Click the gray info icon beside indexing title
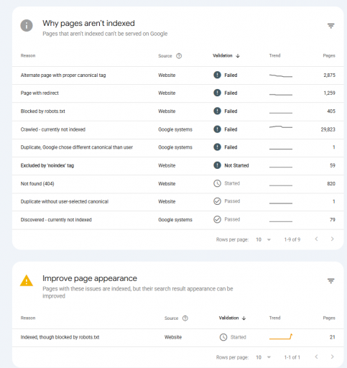 [27, 25]
